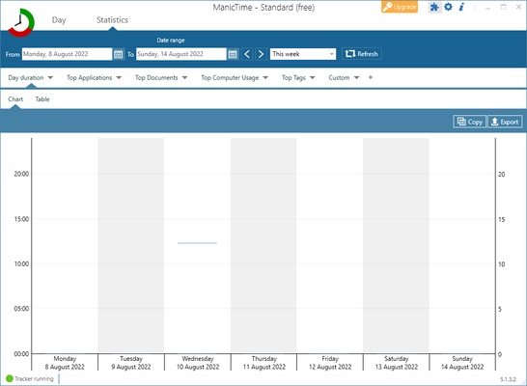Viewport: 527px width, 386px height.
Task: Click the Tracker running status text
Action: click(x=34, y=378)
